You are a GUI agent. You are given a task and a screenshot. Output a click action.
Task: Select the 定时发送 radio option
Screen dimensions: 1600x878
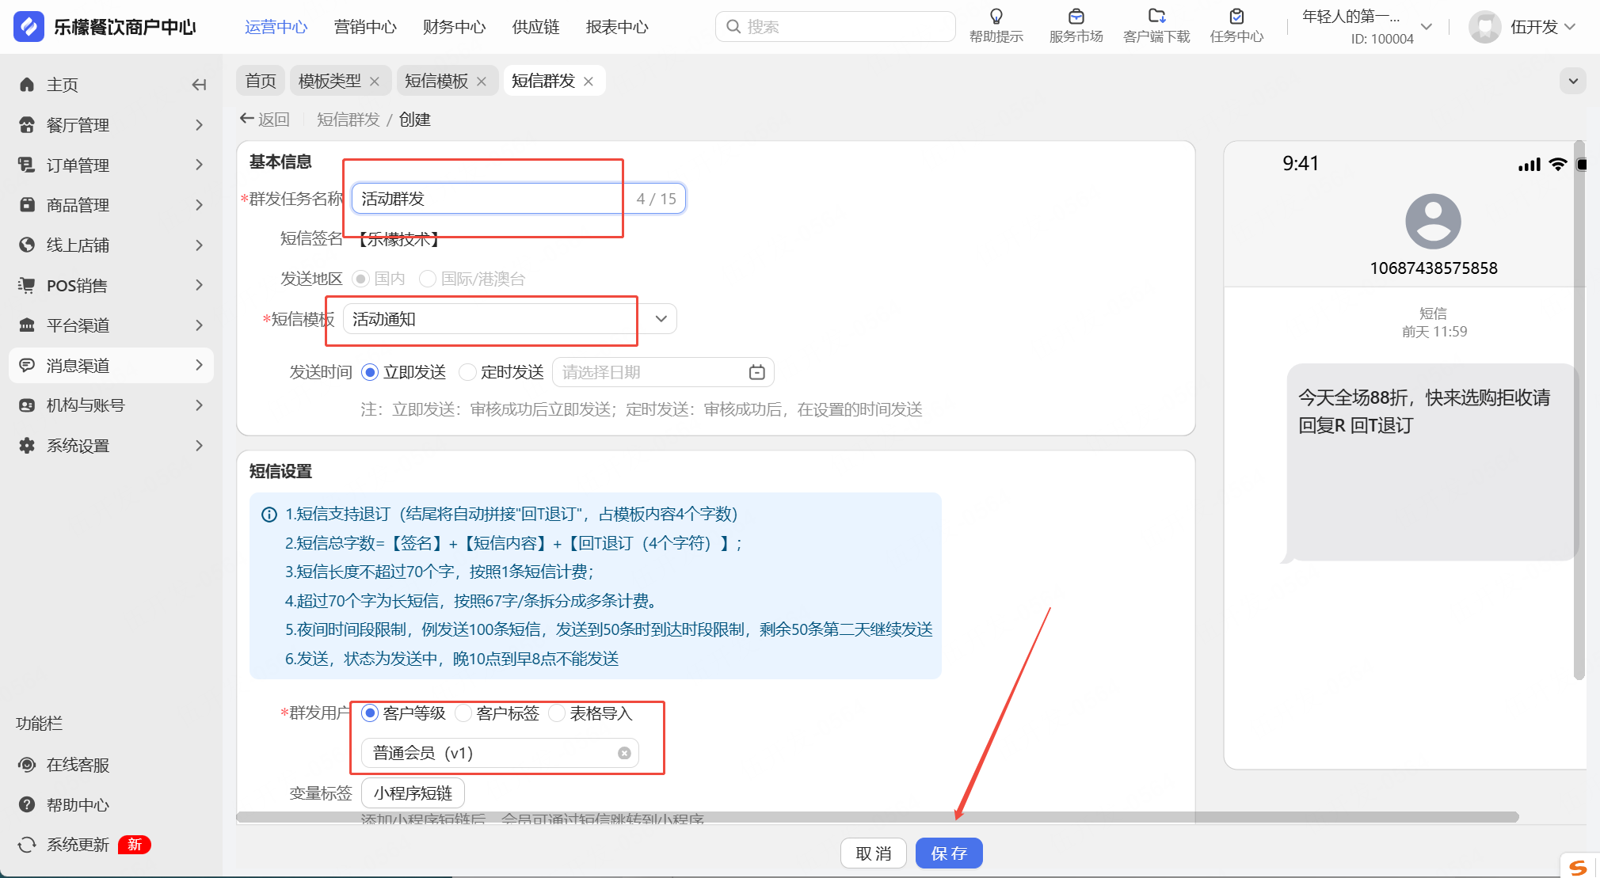468,372
